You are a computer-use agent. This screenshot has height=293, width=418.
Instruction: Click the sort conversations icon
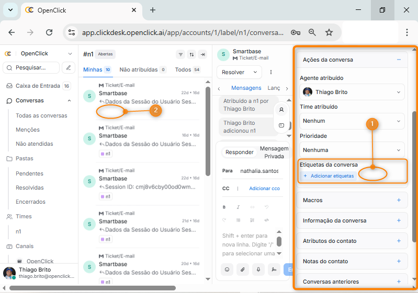[x=191, y=54]
